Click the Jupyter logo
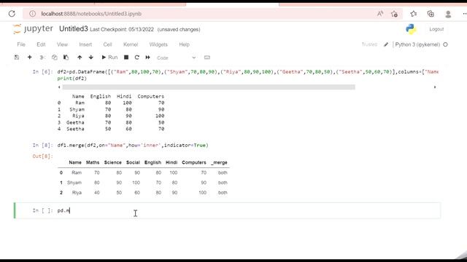The width and height of the screenshot is (467, 262). point(33,29)
